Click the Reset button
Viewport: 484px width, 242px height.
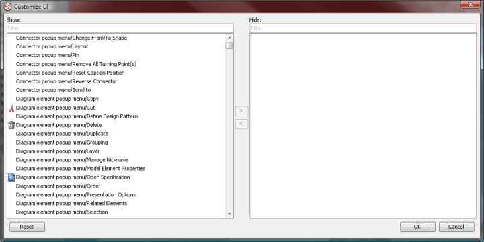click(27, 227)
